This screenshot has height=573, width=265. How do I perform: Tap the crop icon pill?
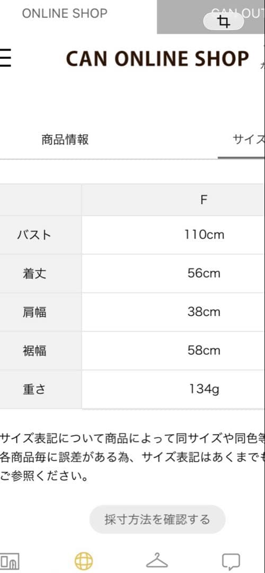coord(223,22)
